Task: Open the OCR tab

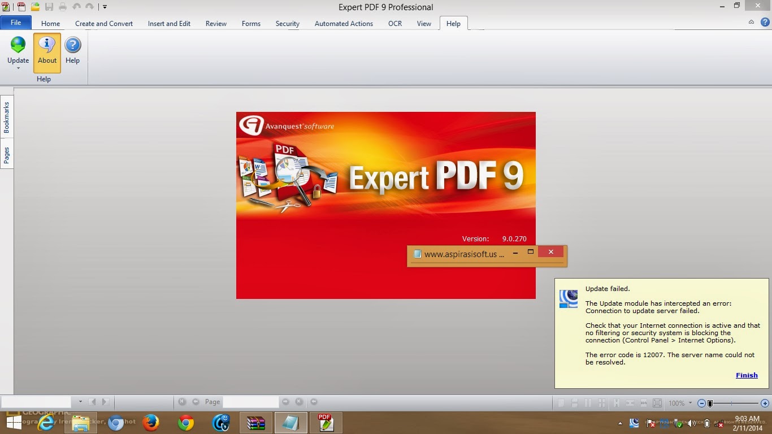Action: [x=395, y=24]
